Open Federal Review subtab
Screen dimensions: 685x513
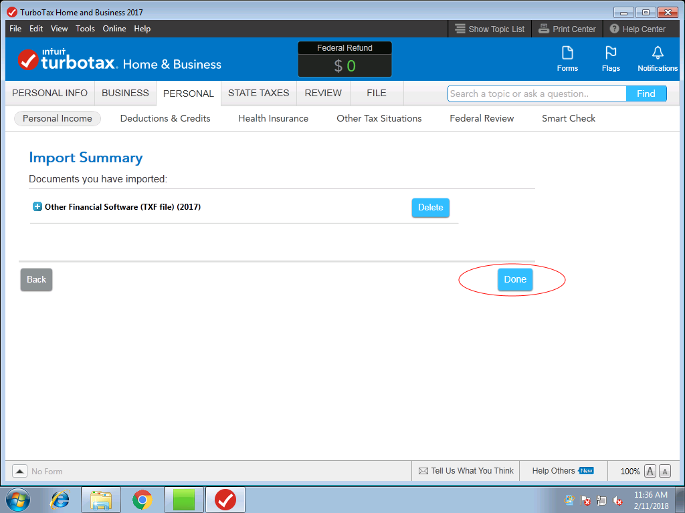482,119
